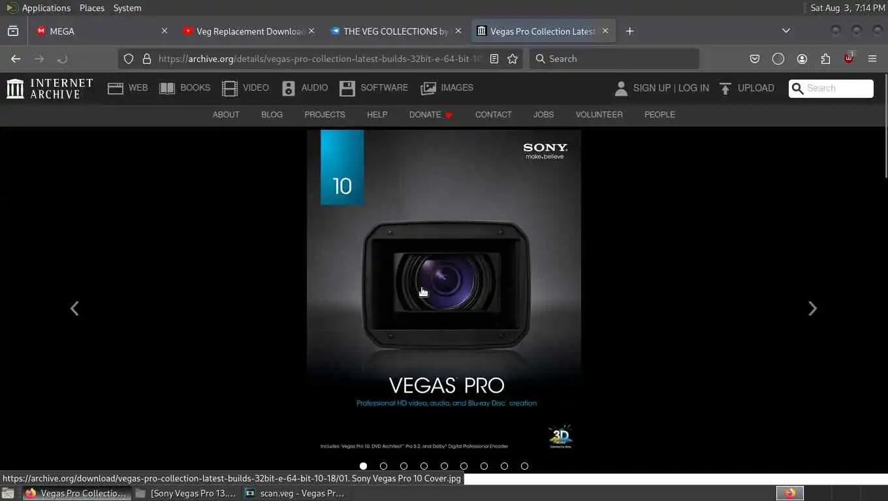This screenshot has width=888, height=501.
Task: Bookmark this page with star icon
Action: [x=513, y=59]
